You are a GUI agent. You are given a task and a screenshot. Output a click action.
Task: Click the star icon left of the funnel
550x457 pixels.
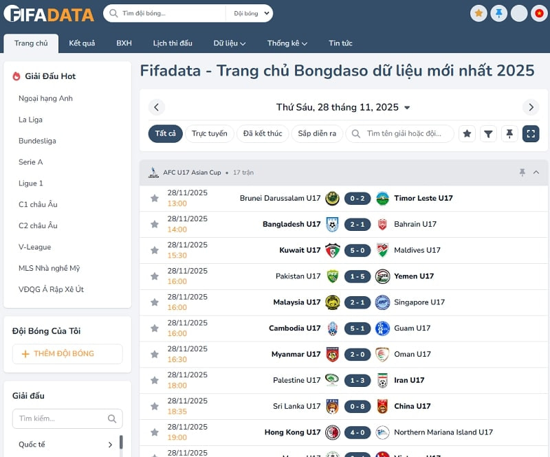pos(467,133)
